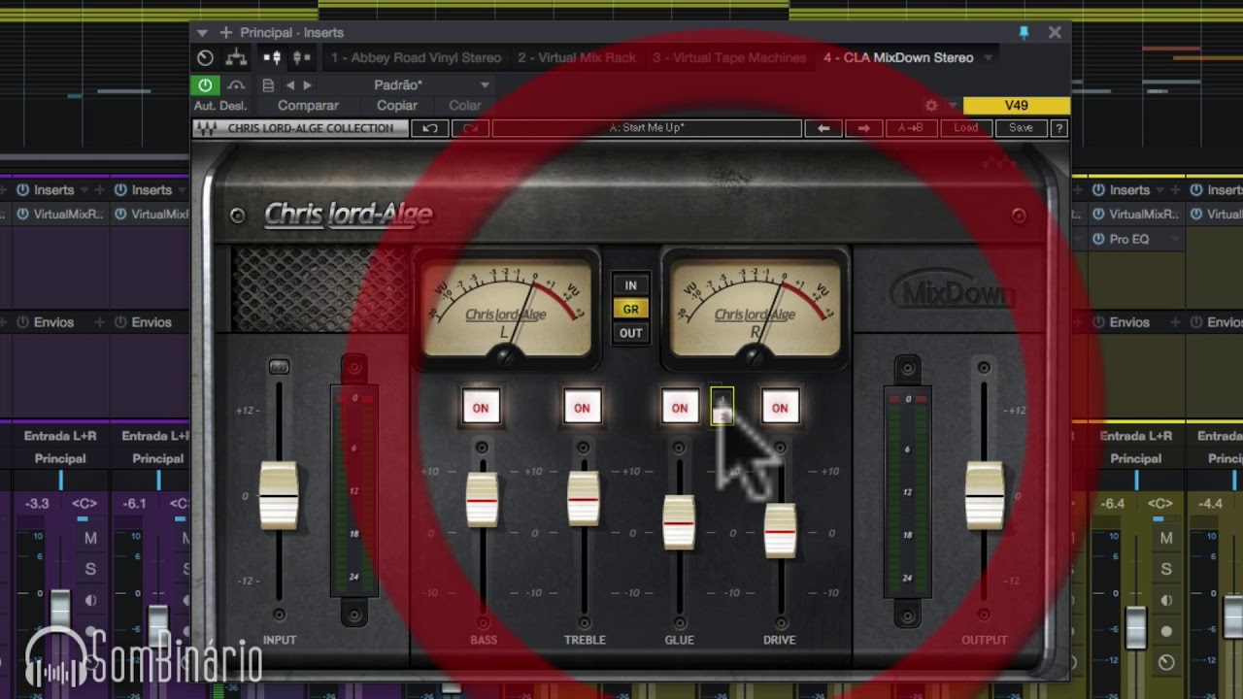Solo the right mixer channel showing -6.4

pyautogui.click(x=1166, y=569)
